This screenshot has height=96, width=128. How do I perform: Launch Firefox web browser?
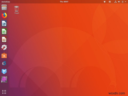4,15
